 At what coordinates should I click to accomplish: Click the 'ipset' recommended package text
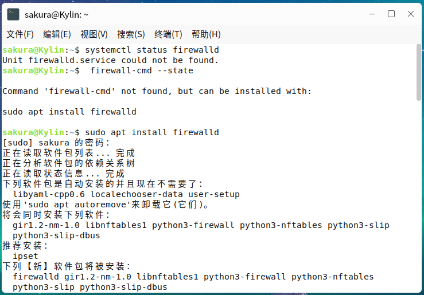[x=25, y=256]
